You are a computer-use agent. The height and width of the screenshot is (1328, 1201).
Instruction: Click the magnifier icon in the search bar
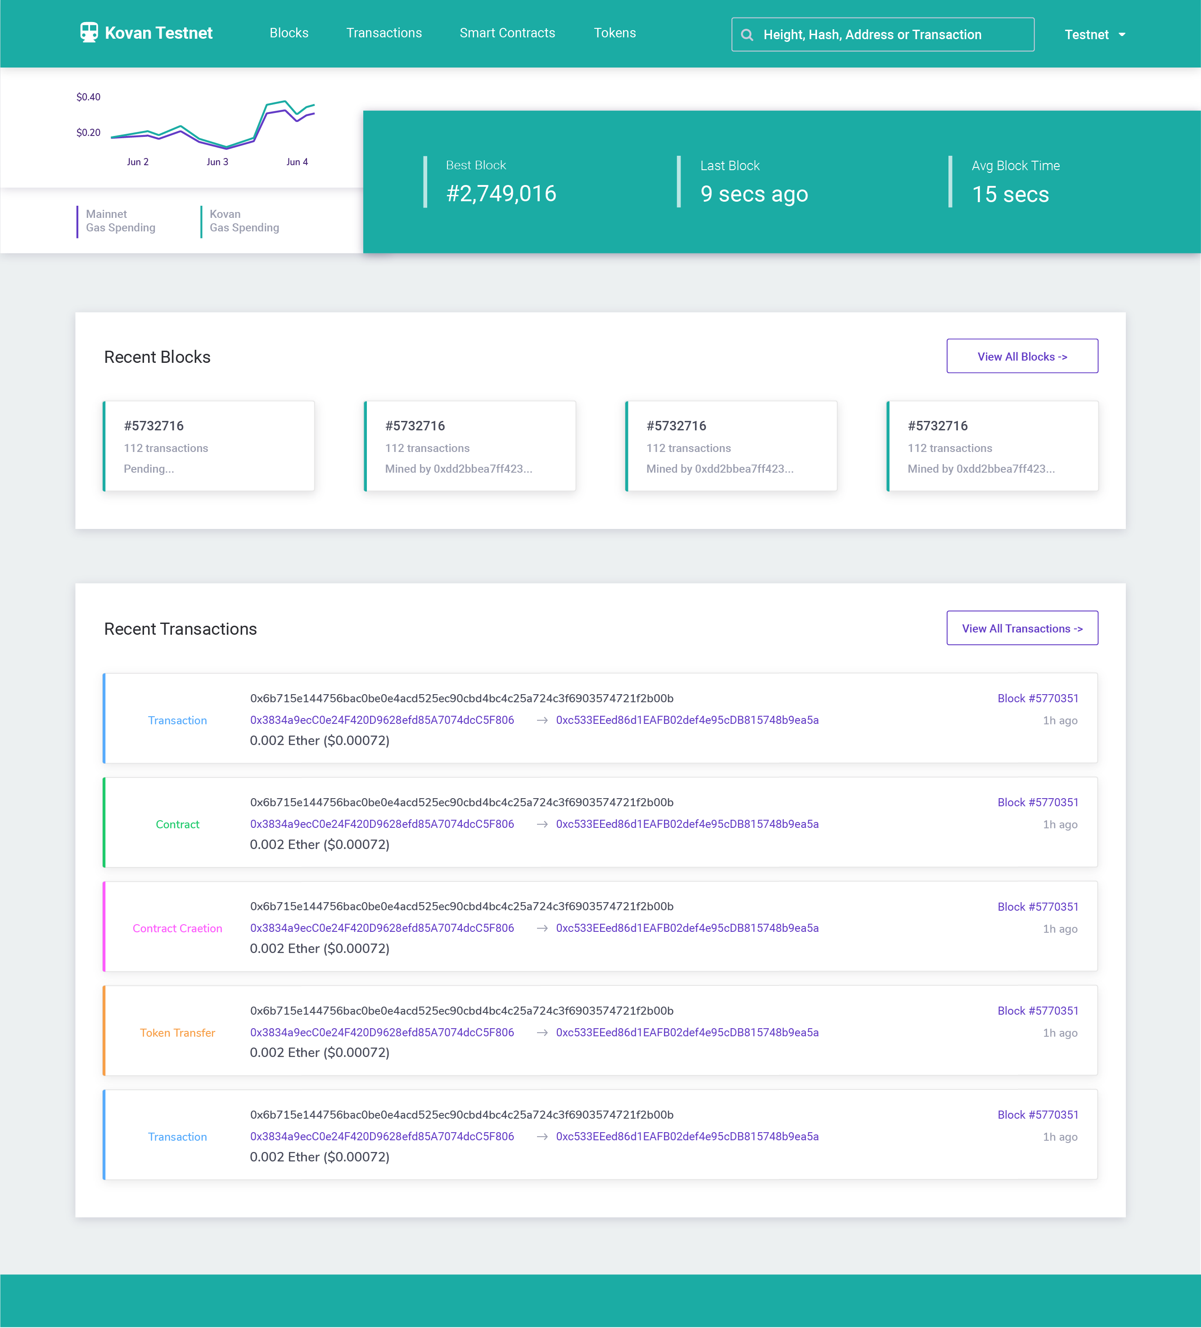(747, 34)
